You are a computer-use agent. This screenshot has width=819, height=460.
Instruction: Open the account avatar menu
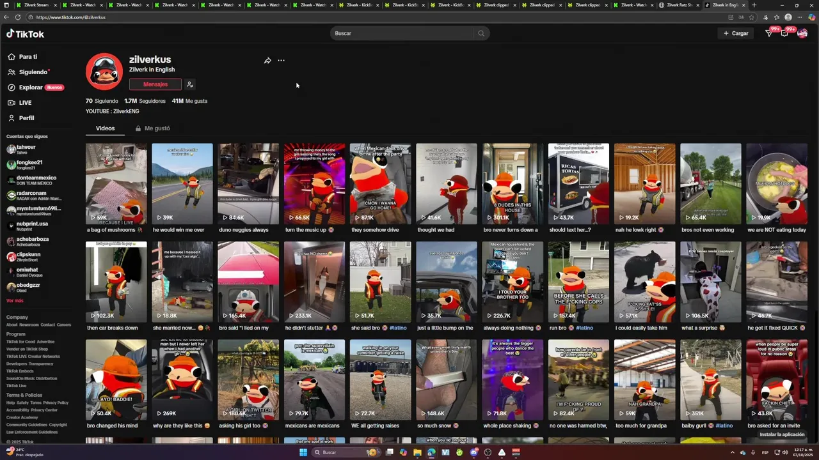pyautogui.click(x=802, y=33)
